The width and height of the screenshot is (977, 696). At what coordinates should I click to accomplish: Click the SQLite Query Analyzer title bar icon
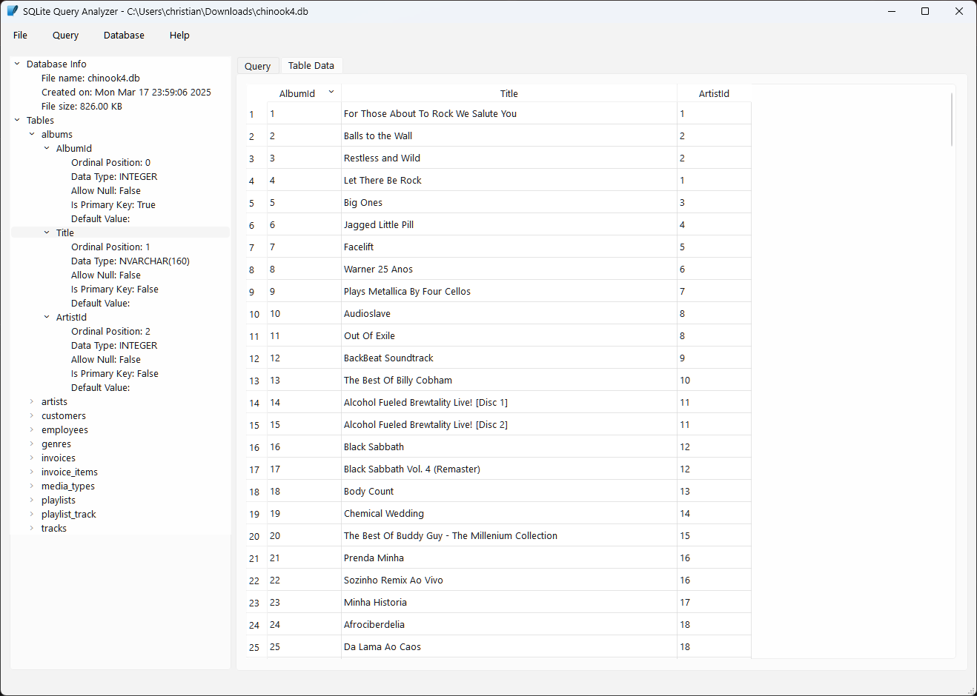pyautogui.click(x=10, y=10)
